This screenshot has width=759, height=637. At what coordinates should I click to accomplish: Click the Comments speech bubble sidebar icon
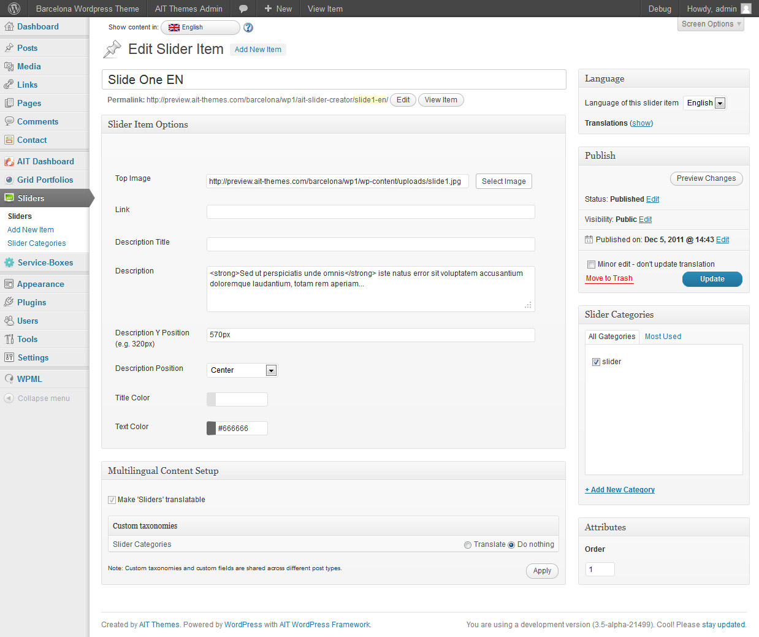pyautogui.click(x=9, y=121)
